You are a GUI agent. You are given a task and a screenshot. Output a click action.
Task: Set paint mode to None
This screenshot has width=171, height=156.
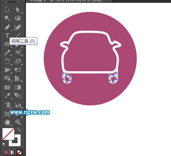coord(19,152)
